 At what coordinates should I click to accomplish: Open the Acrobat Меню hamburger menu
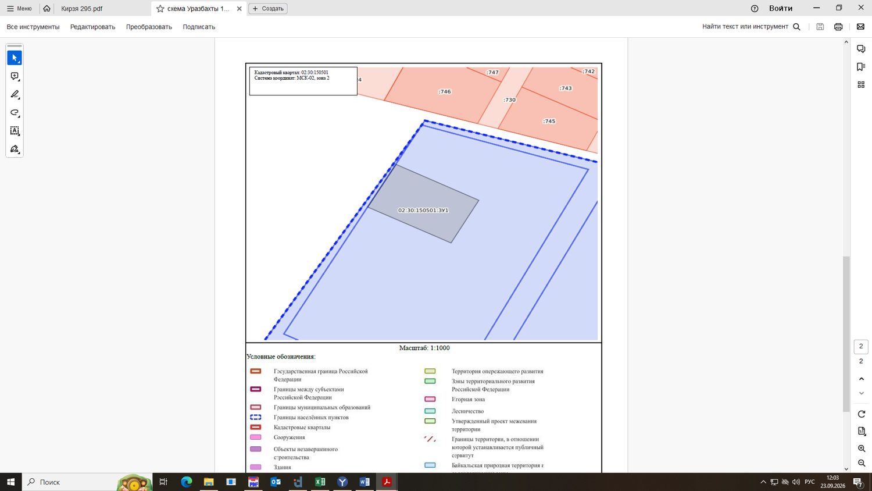pyautogui.click(x=19, y=9)
